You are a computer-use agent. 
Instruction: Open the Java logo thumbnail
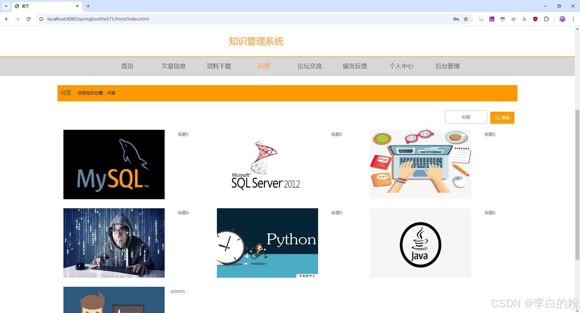click(x=420, y=243)
